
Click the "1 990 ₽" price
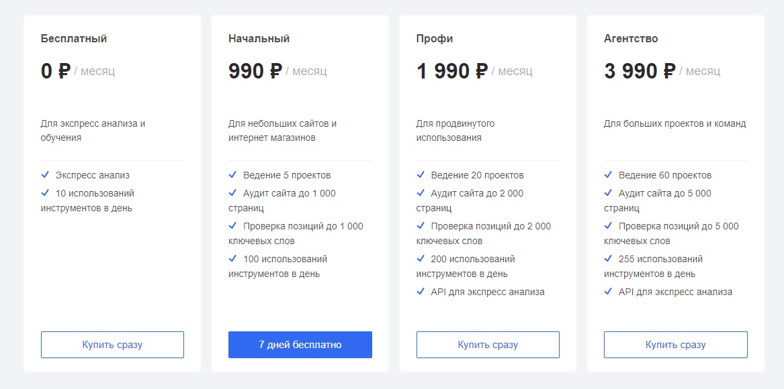pos(451,71)
